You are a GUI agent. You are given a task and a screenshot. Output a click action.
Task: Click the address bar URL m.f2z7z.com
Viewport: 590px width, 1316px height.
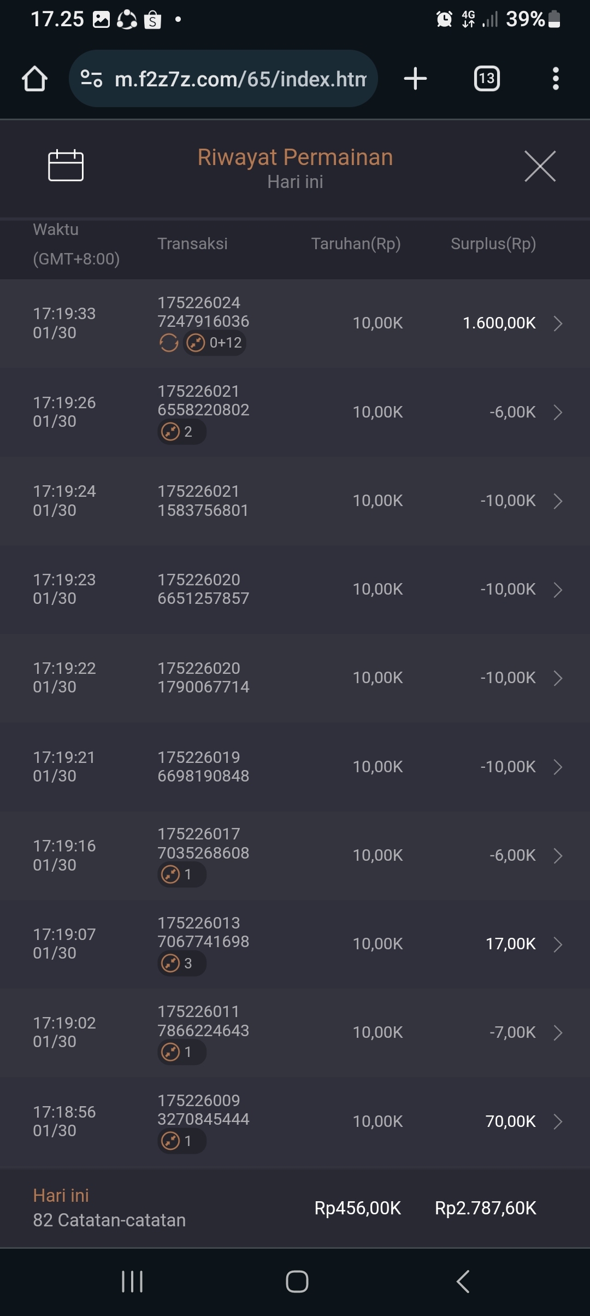click(240, 79)
